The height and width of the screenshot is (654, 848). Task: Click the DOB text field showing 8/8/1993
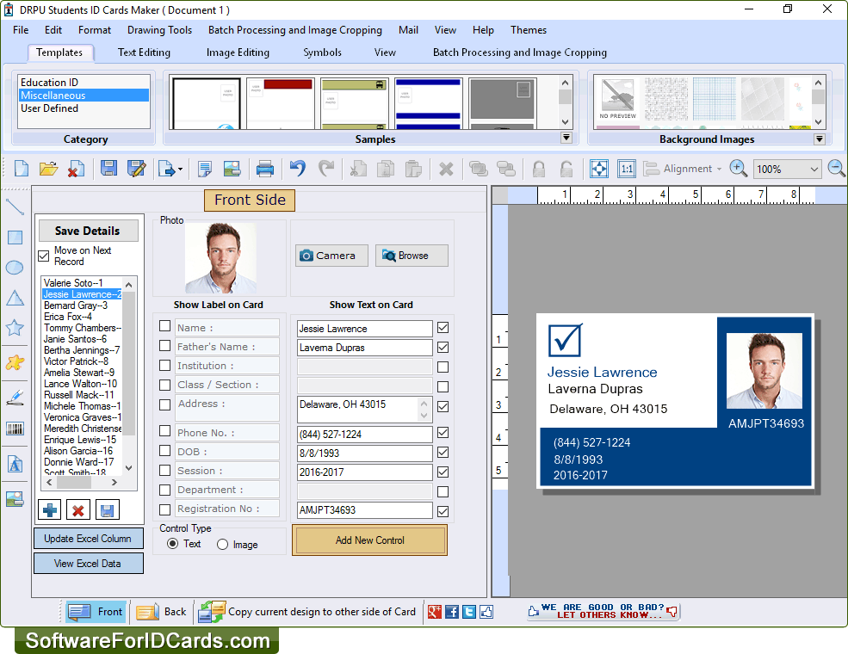click(x=364, y=453)
